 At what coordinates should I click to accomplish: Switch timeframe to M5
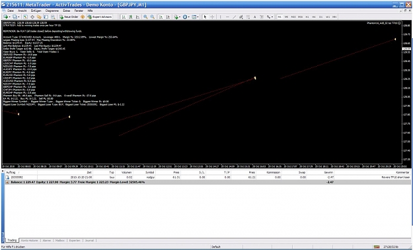286,17
